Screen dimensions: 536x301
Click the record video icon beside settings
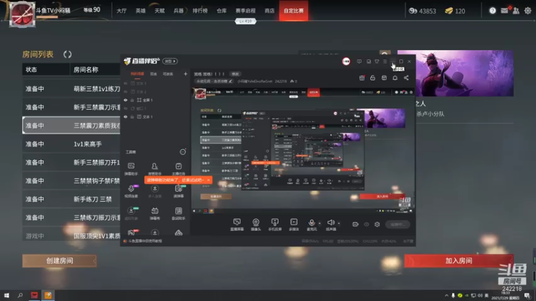point(356,224)
